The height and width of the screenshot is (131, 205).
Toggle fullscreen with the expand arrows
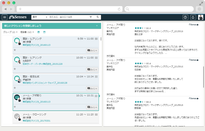click(201, 4)
